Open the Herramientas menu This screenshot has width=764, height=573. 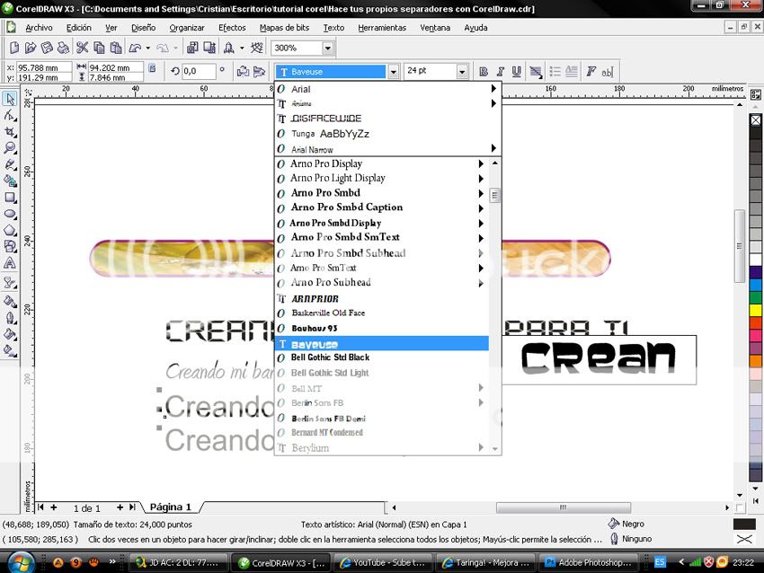[x=382, y=28]
